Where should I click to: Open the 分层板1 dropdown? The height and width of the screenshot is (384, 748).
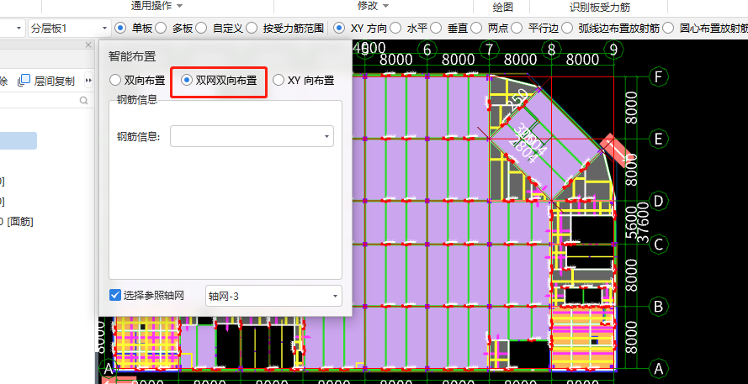pyautogui.click(x=70, y=29)
